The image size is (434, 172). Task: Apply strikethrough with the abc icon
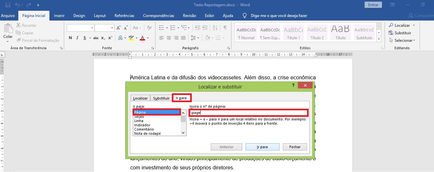[x=96, y=38]
